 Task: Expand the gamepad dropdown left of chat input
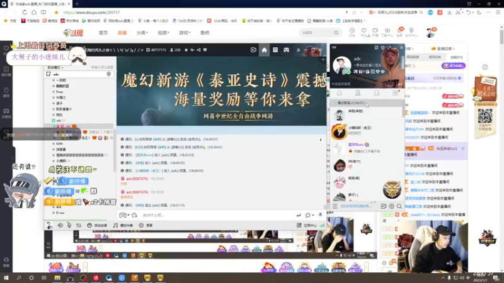click(x=124, y=215)
